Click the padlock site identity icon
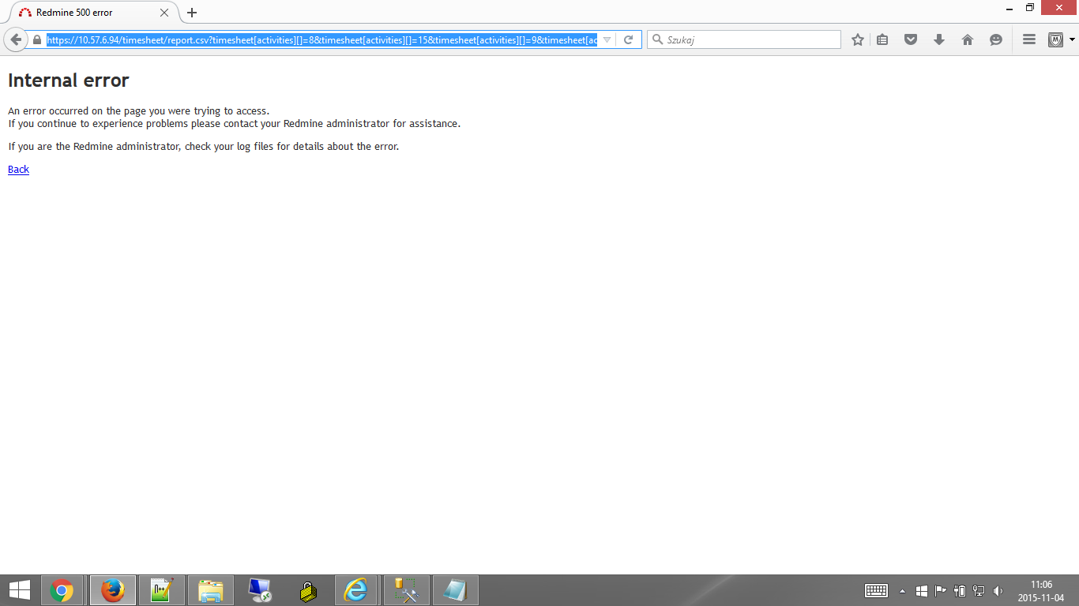 (x=36, y=39)
